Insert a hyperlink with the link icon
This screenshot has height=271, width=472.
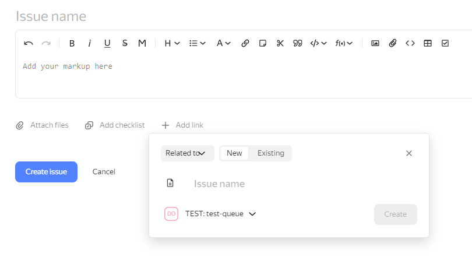click(245, 43)
